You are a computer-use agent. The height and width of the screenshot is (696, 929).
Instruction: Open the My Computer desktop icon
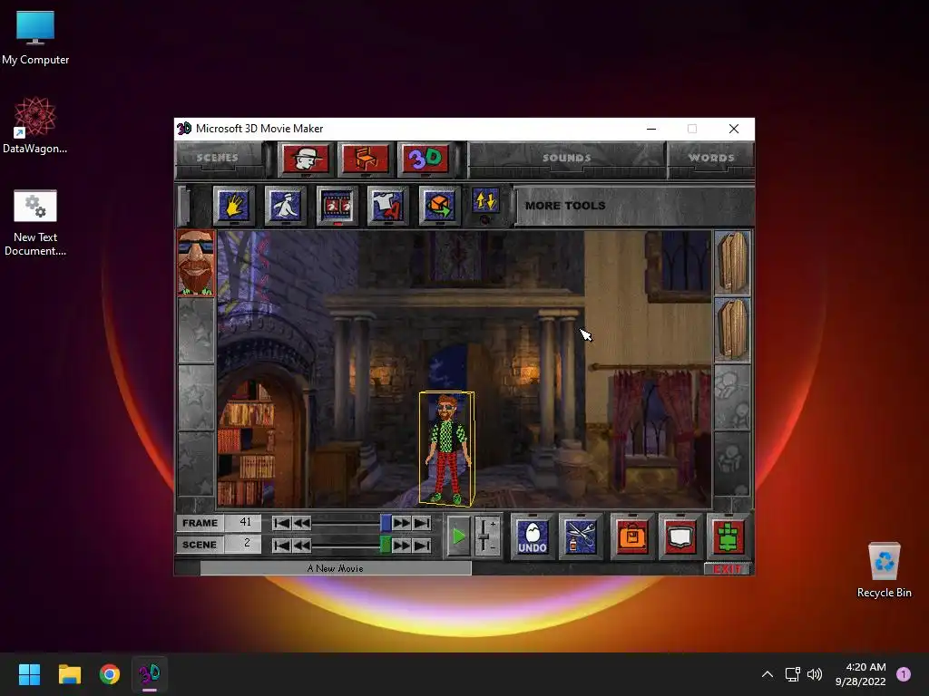pyautogui.click(x=35, y=38)
